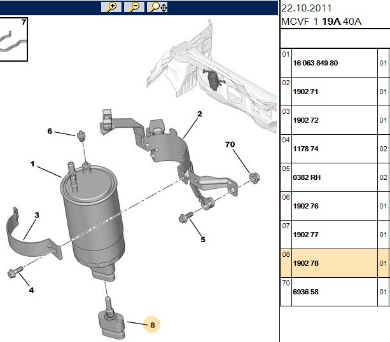Image resolution: width=390 pixels, height=342 pixels.
Task: Click the zoom out magnifier icon
Action: click(134, 7)
